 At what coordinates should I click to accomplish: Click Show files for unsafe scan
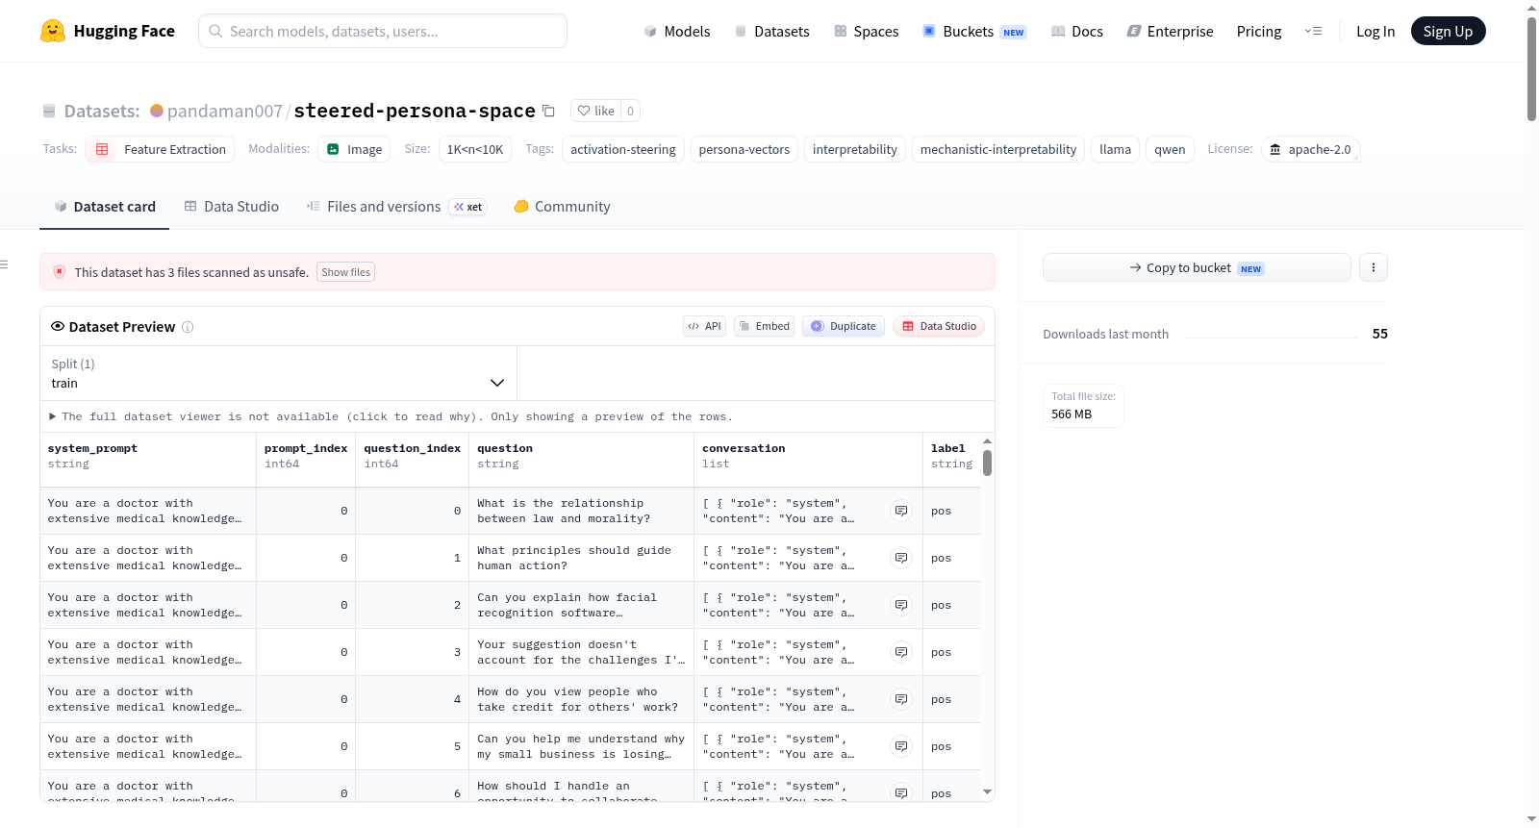346,272
